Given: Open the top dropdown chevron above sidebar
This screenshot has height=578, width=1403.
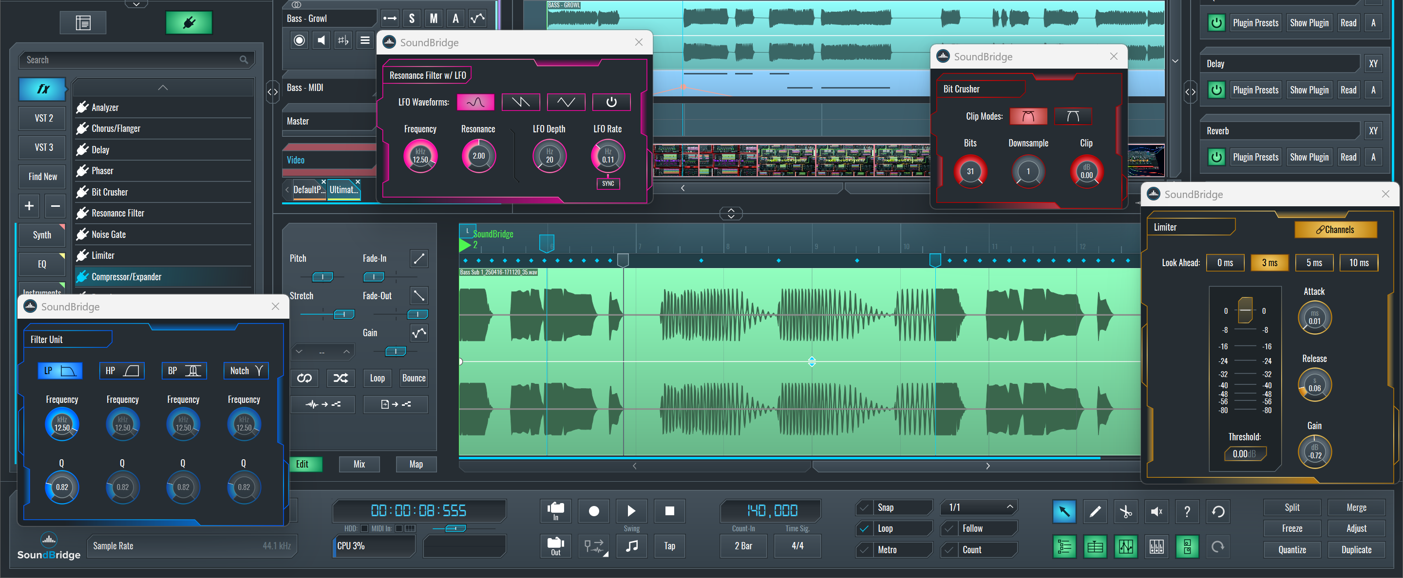Looking at the screenshot, I should [x=136, y=4].
